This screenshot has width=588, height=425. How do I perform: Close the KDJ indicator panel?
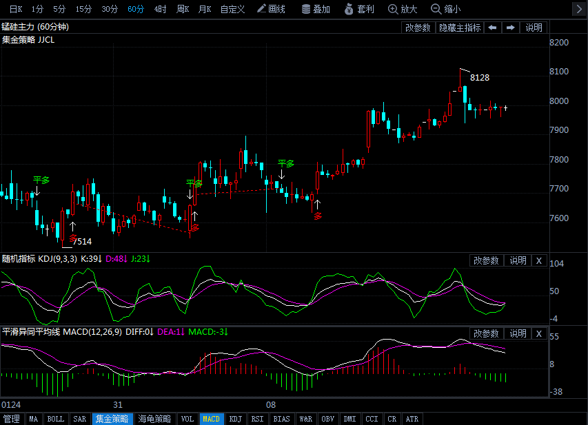click(x=539, y=260)
